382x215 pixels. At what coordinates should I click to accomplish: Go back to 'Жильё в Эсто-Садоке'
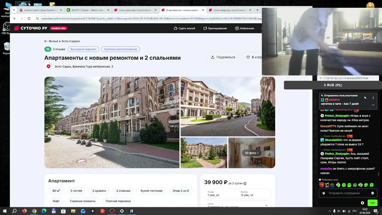(x=62, y=41)
